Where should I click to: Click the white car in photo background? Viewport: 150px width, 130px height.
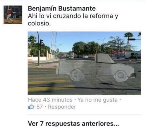click(x=71, y=58)
